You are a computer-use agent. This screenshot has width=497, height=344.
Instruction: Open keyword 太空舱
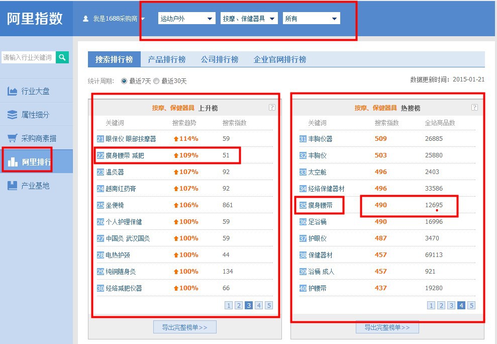(317, 172)
